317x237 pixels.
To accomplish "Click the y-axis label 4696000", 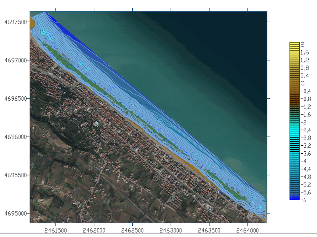I will click(15, 137).
